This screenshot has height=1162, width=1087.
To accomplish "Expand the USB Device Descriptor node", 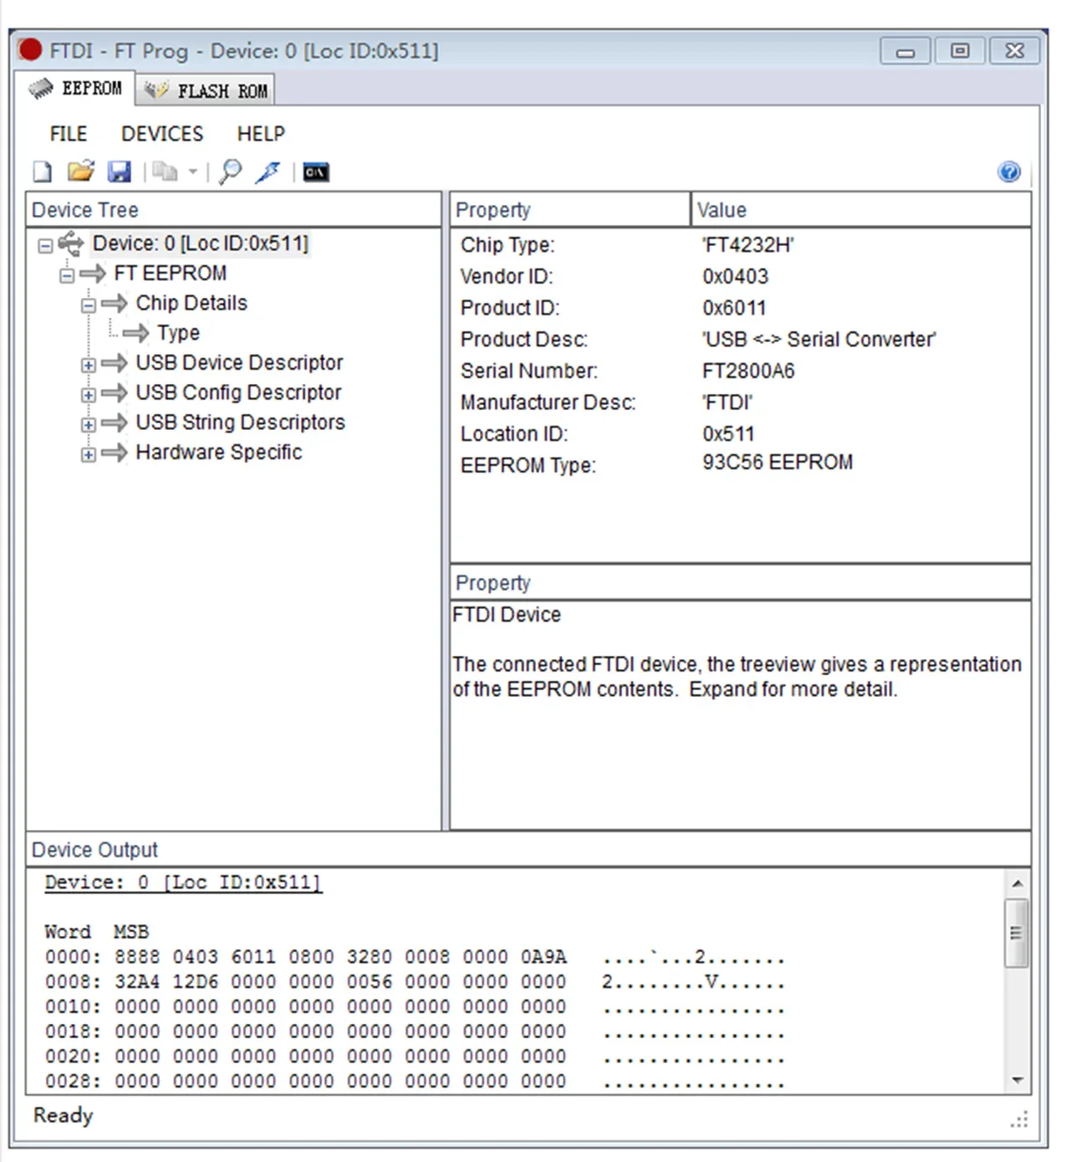I will pyautogui.click(x=89, y=365).
